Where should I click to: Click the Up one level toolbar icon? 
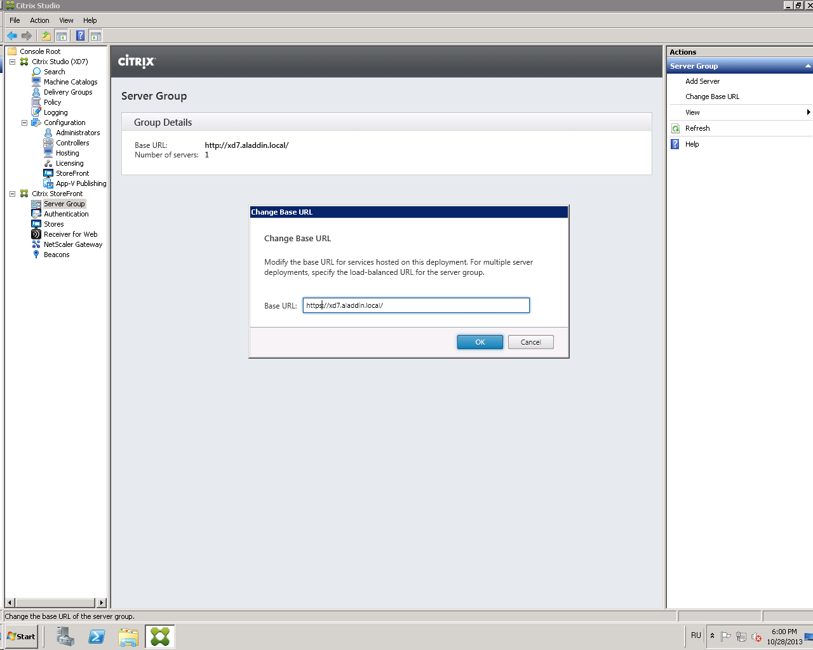[x=46, y=36]
